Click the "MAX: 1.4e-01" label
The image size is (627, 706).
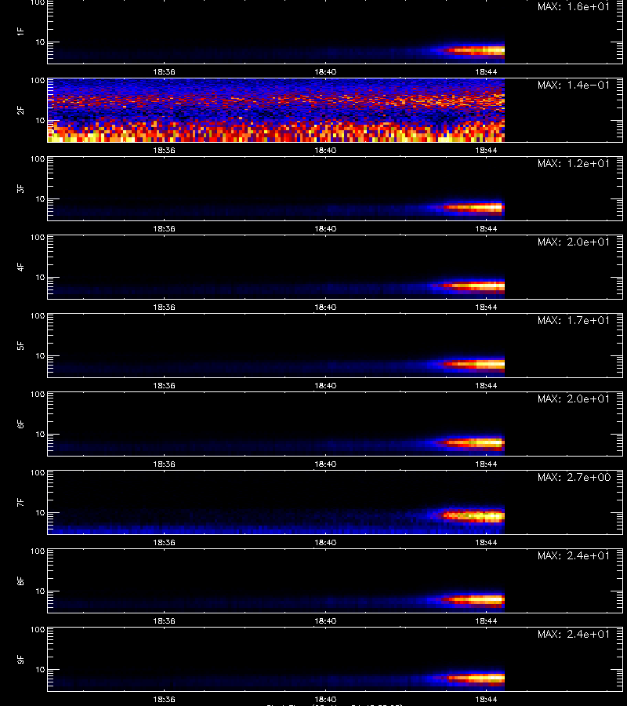[x=574, y=85]
